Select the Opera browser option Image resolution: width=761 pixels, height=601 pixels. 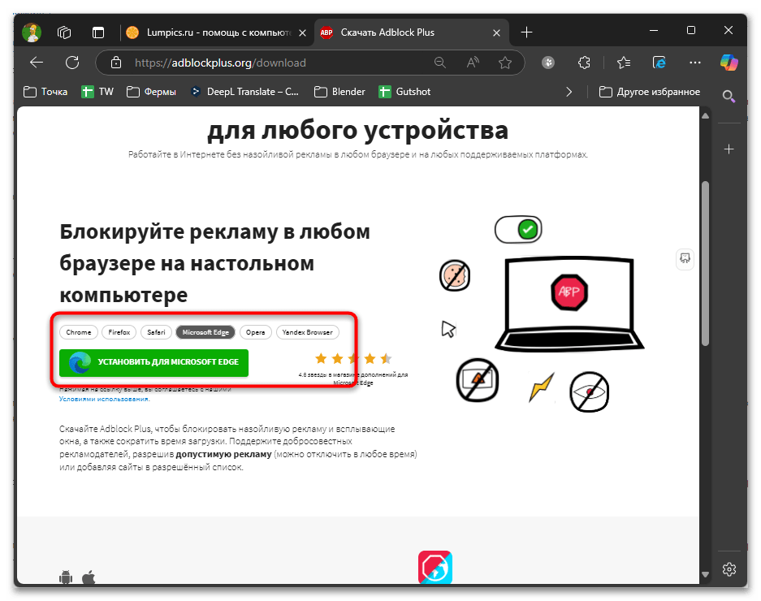pos(255,332)
